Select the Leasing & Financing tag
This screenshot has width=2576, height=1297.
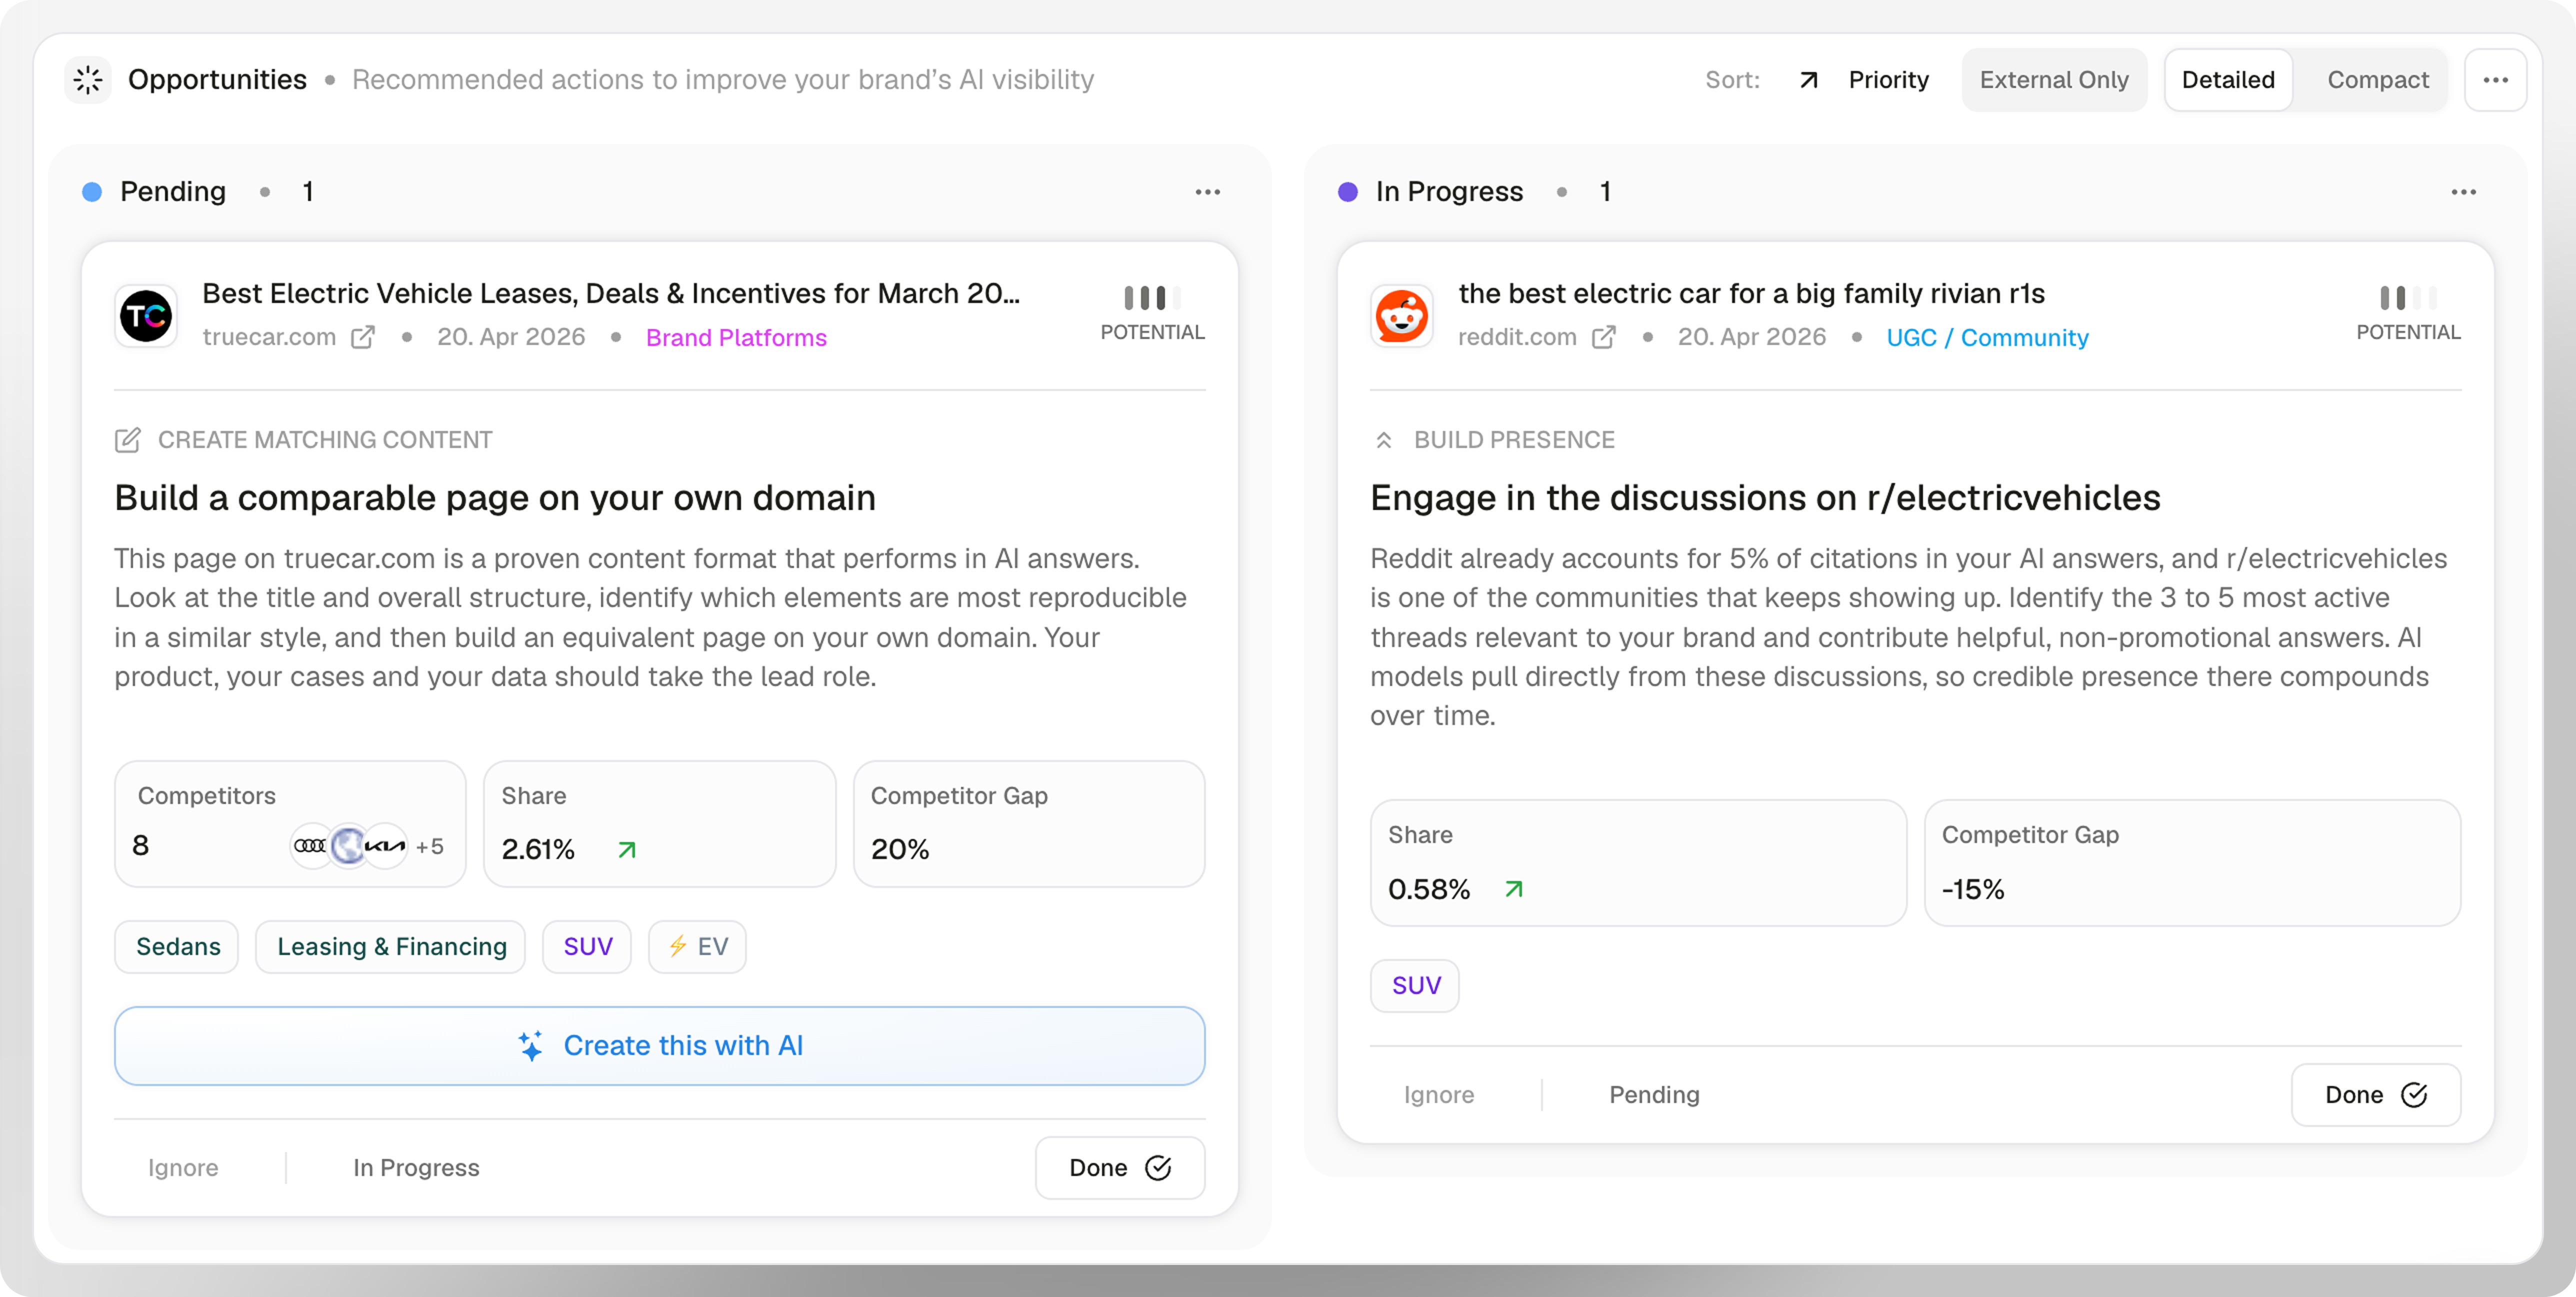(x=391, y=946)
